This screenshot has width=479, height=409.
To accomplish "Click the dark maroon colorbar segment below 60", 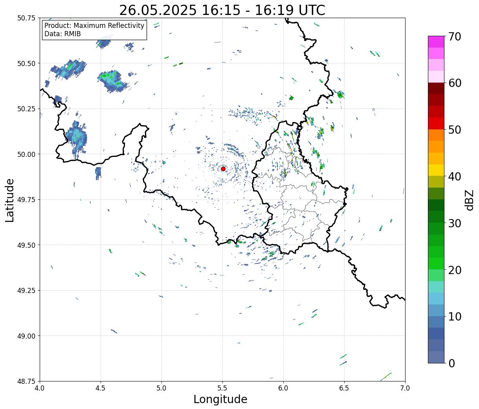I will pyautogui.click(x=436, y=88).
